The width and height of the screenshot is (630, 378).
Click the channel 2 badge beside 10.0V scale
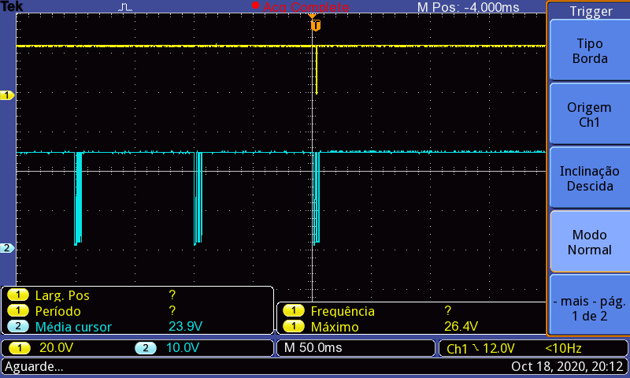146,348
